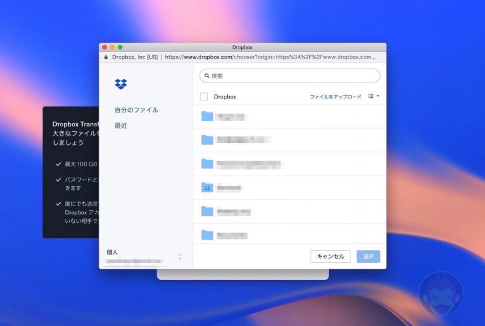Close the Dropbox chooser window
Screen dimensions: 485x326
(x=105, y=47)
